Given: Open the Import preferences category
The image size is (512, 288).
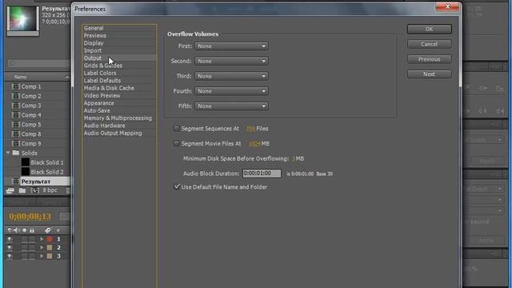Looking at the screenshot, I should [x=93, y=50].
